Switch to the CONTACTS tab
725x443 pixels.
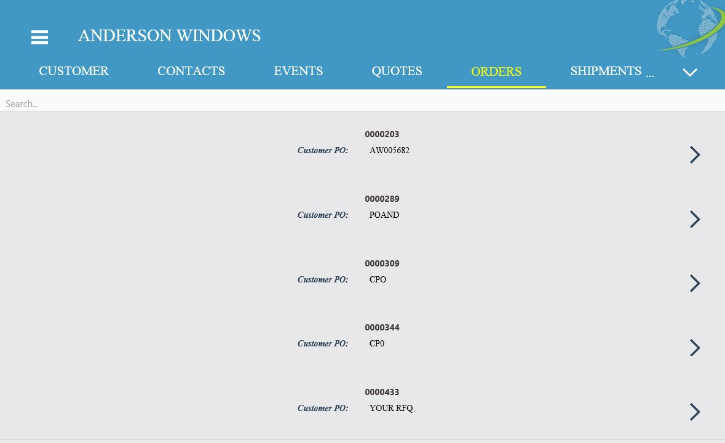pyautogui.click(x=191, y=71)
